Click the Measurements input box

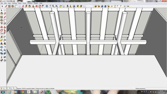tap(156, 89)
